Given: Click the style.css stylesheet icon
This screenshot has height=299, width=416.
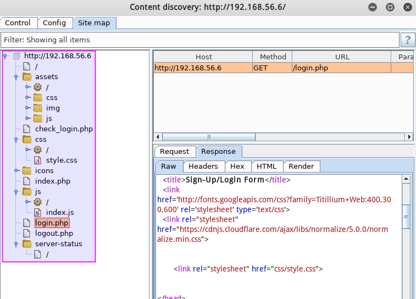Looking at the screenshot, I should tap(38, 160).
